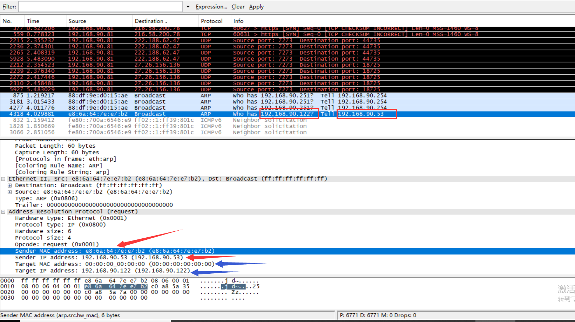The width and height of the screenshot is (575, 322).
Task: Select ICMPv6 packet 1828 row
Action: coord(287,126)
